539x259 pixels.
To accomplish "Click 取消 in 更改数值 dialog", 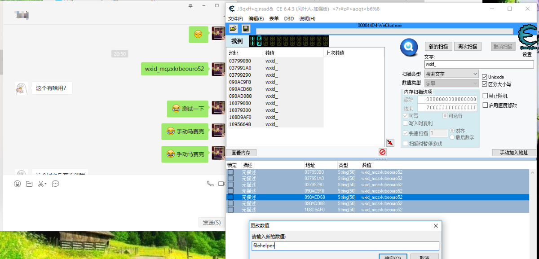I will [x=424, y=256].
